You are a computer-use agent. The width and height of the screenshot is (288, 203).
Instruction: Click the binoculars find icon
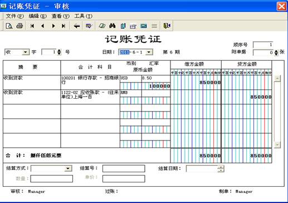(112, 26)
